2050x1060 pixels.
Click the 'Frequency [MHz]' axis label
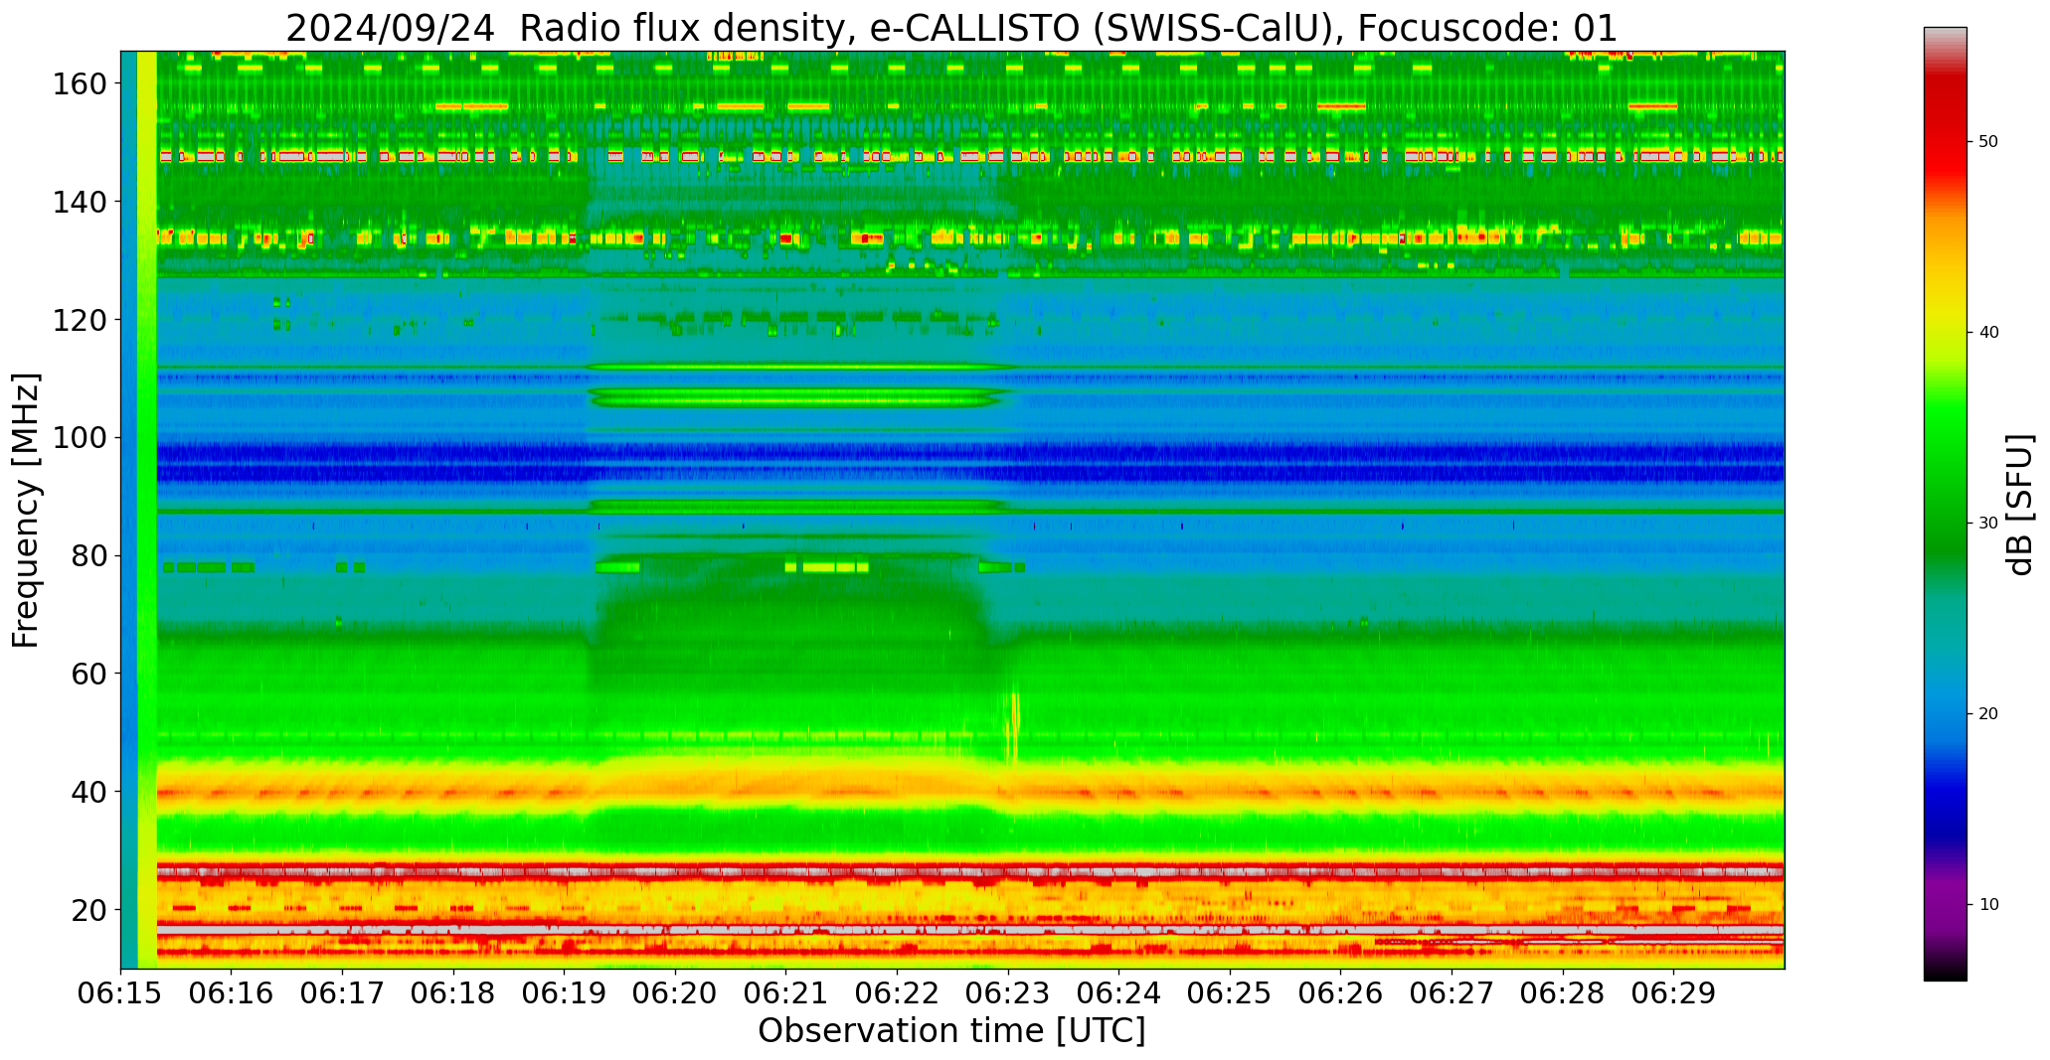(x=27, y=511)
